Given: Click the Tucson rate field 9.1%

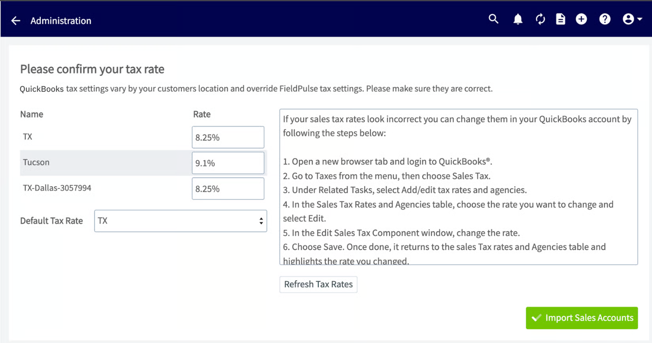Looking at the screenshot, I should click(228, 163).
